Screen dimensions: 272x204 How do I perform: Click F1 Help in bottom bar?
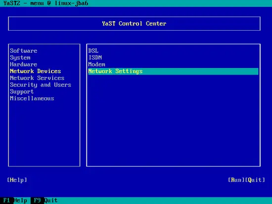pos(15,201)
